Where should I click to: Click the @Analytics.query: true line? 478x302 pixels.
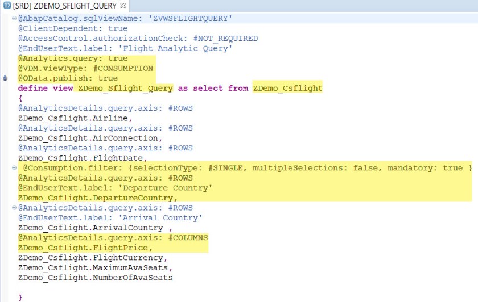click(73, 58)
